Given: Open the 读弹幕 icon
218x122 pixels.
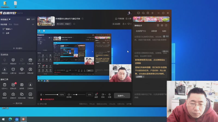Looking at the screenshot, I should pos(22,85).
